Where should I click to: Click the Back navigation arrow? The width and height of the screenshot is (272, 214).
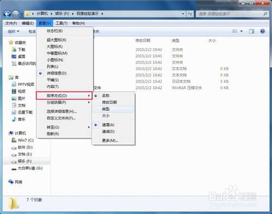[x=7, y=14]
